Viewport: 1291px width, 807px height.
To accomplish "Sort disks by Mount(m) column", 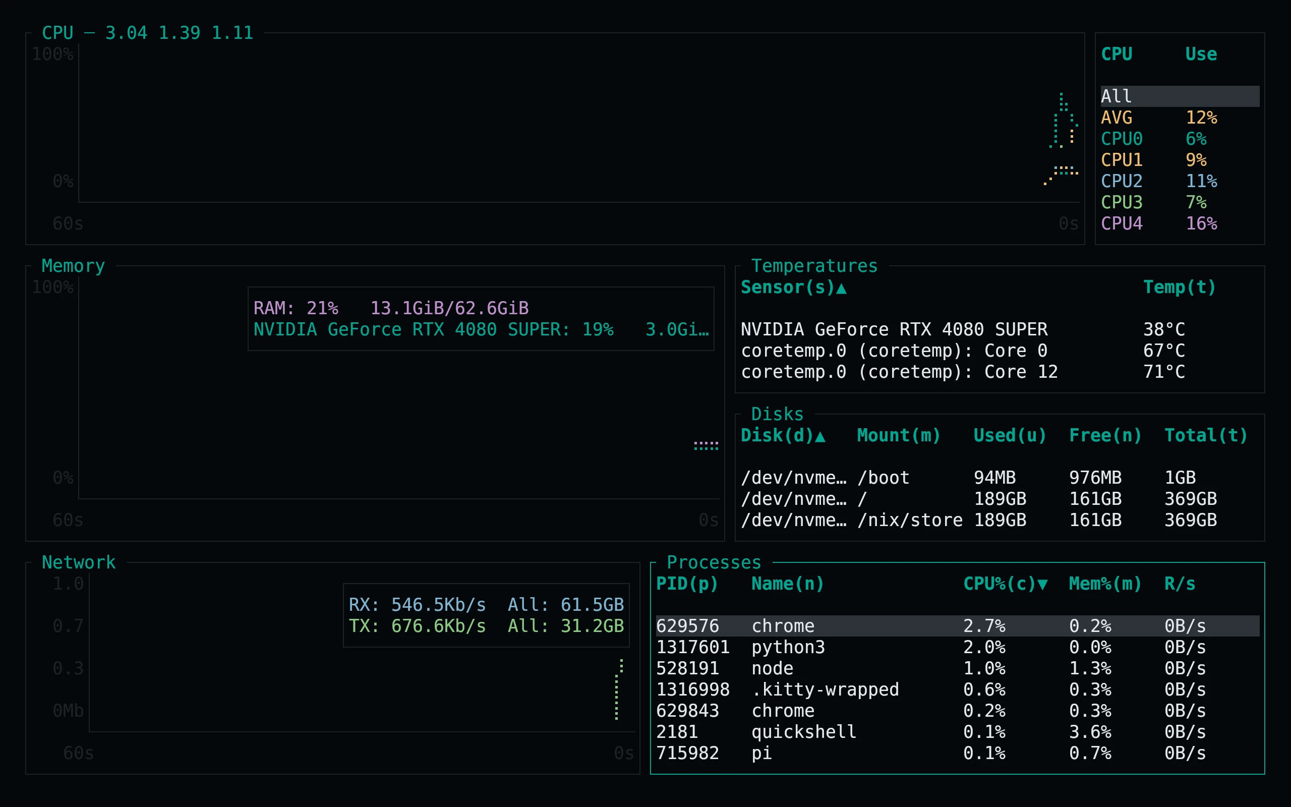I will pos(899,435).
